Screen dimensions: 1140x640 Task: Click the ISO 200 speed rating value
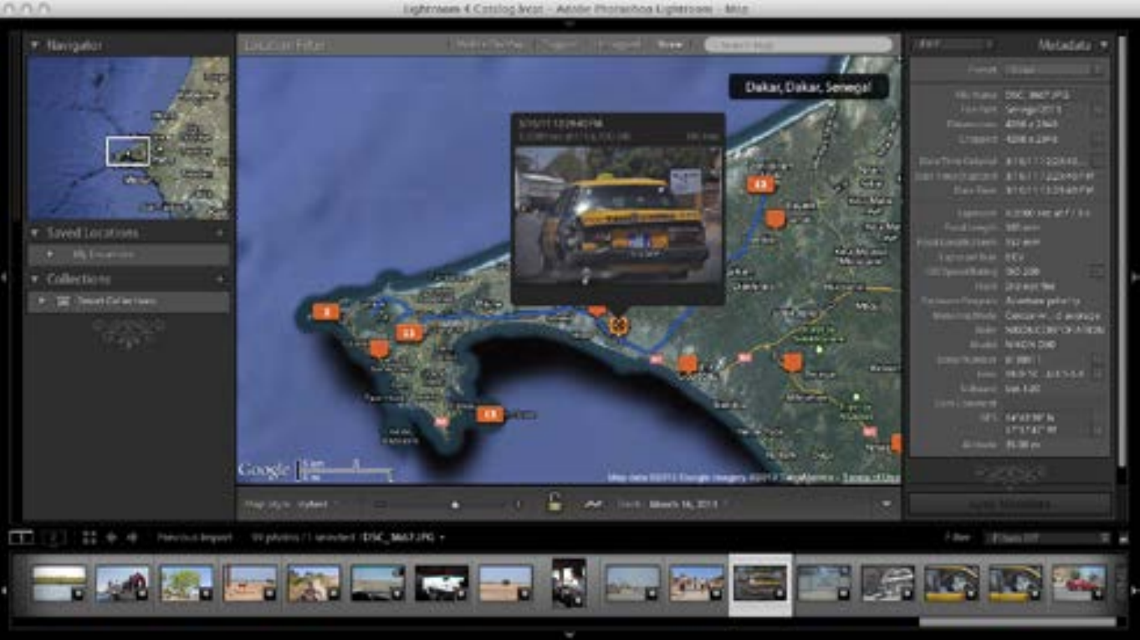[x=1023, y=272]
